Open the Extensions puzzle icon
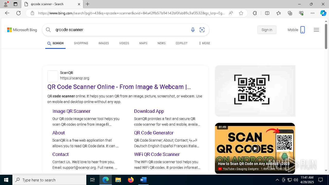Viewport: 329px width, 185px height. click(255, 13)
